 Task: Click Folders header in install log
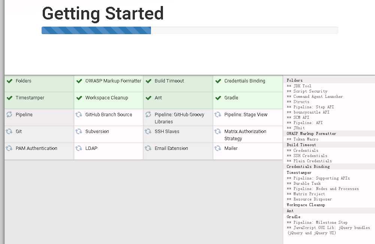pyautogui.click(x=294, y=80)
